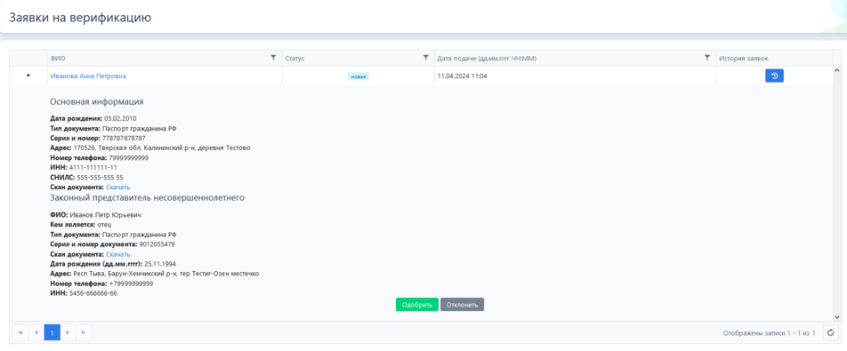This screenshot has width=847, height=351.
Task: Click scrollbar up arrow in table
Action: [x=837, y=70]
